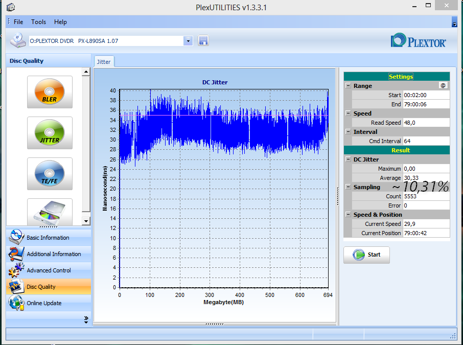Viewport: 463px width, 345px height.
Task: Collapse the DC Jitter result group
Action: click(348, 159)
